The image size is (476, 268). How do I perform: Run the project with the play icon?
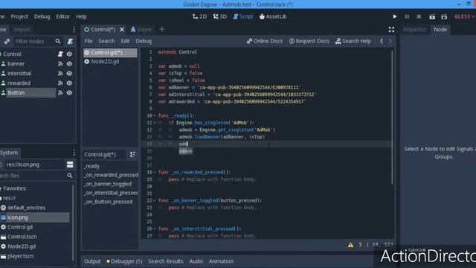395,16
